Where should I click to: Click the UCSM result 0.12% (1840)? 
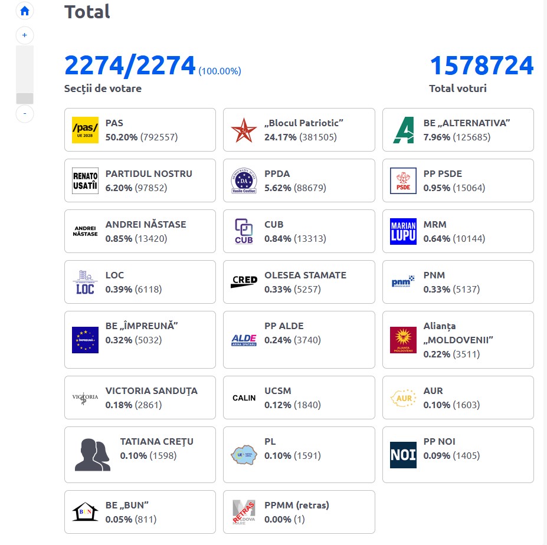pyautogui.click(x=293, y=405)
